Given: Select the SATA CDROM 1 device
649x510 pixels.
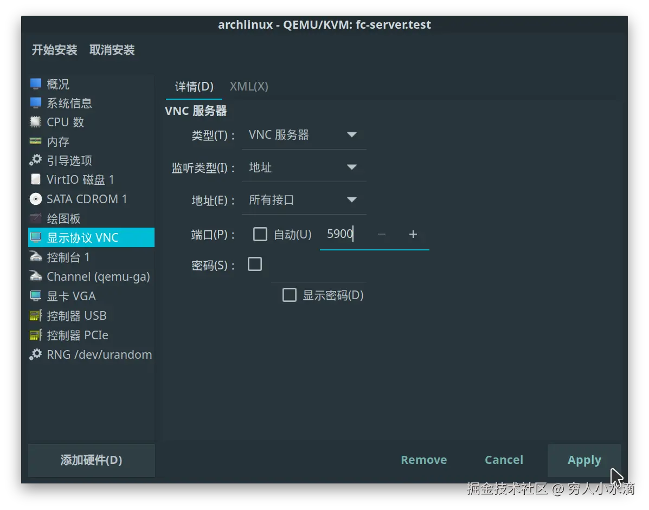Looking at the screenshot, I should coord(86,199).
